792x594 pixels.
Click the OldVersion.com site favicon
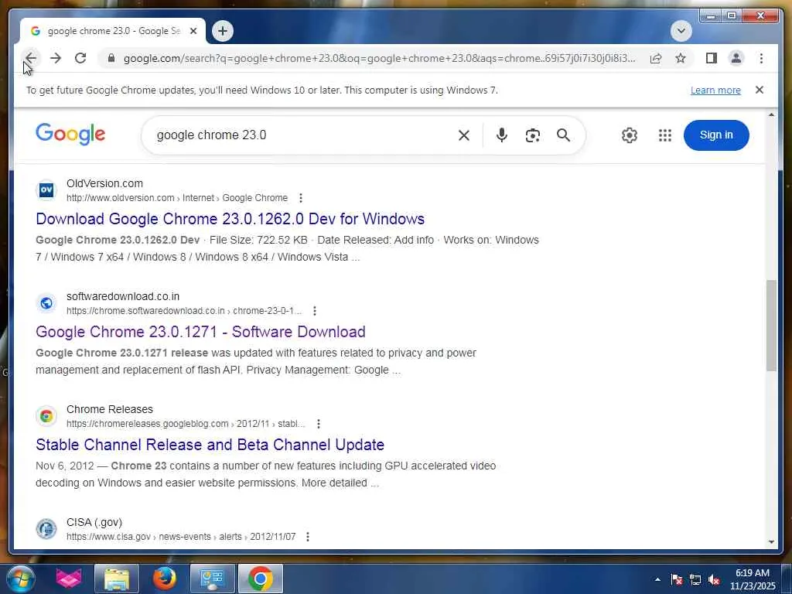[46, 190]
